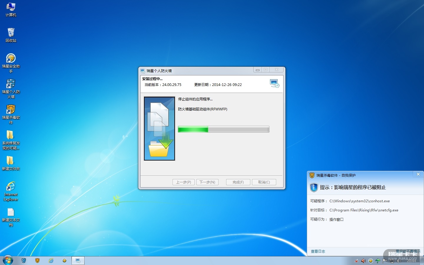Screen dimensions: 424x265
Task: Click the yellow round icon in system tray
Action: [x=371, y=261]
